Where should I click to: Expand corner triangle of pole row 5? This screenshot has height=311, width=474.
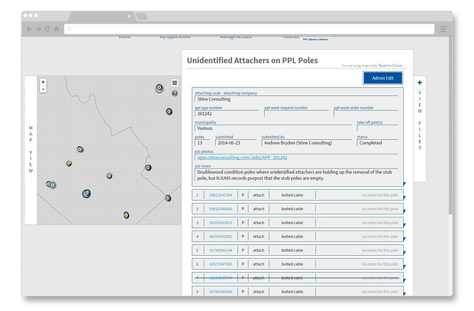[x=404, y=253]
